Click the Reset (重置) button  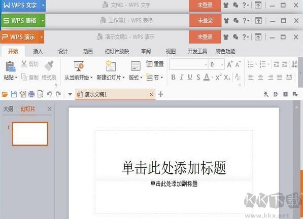click(x=155, y=64)
